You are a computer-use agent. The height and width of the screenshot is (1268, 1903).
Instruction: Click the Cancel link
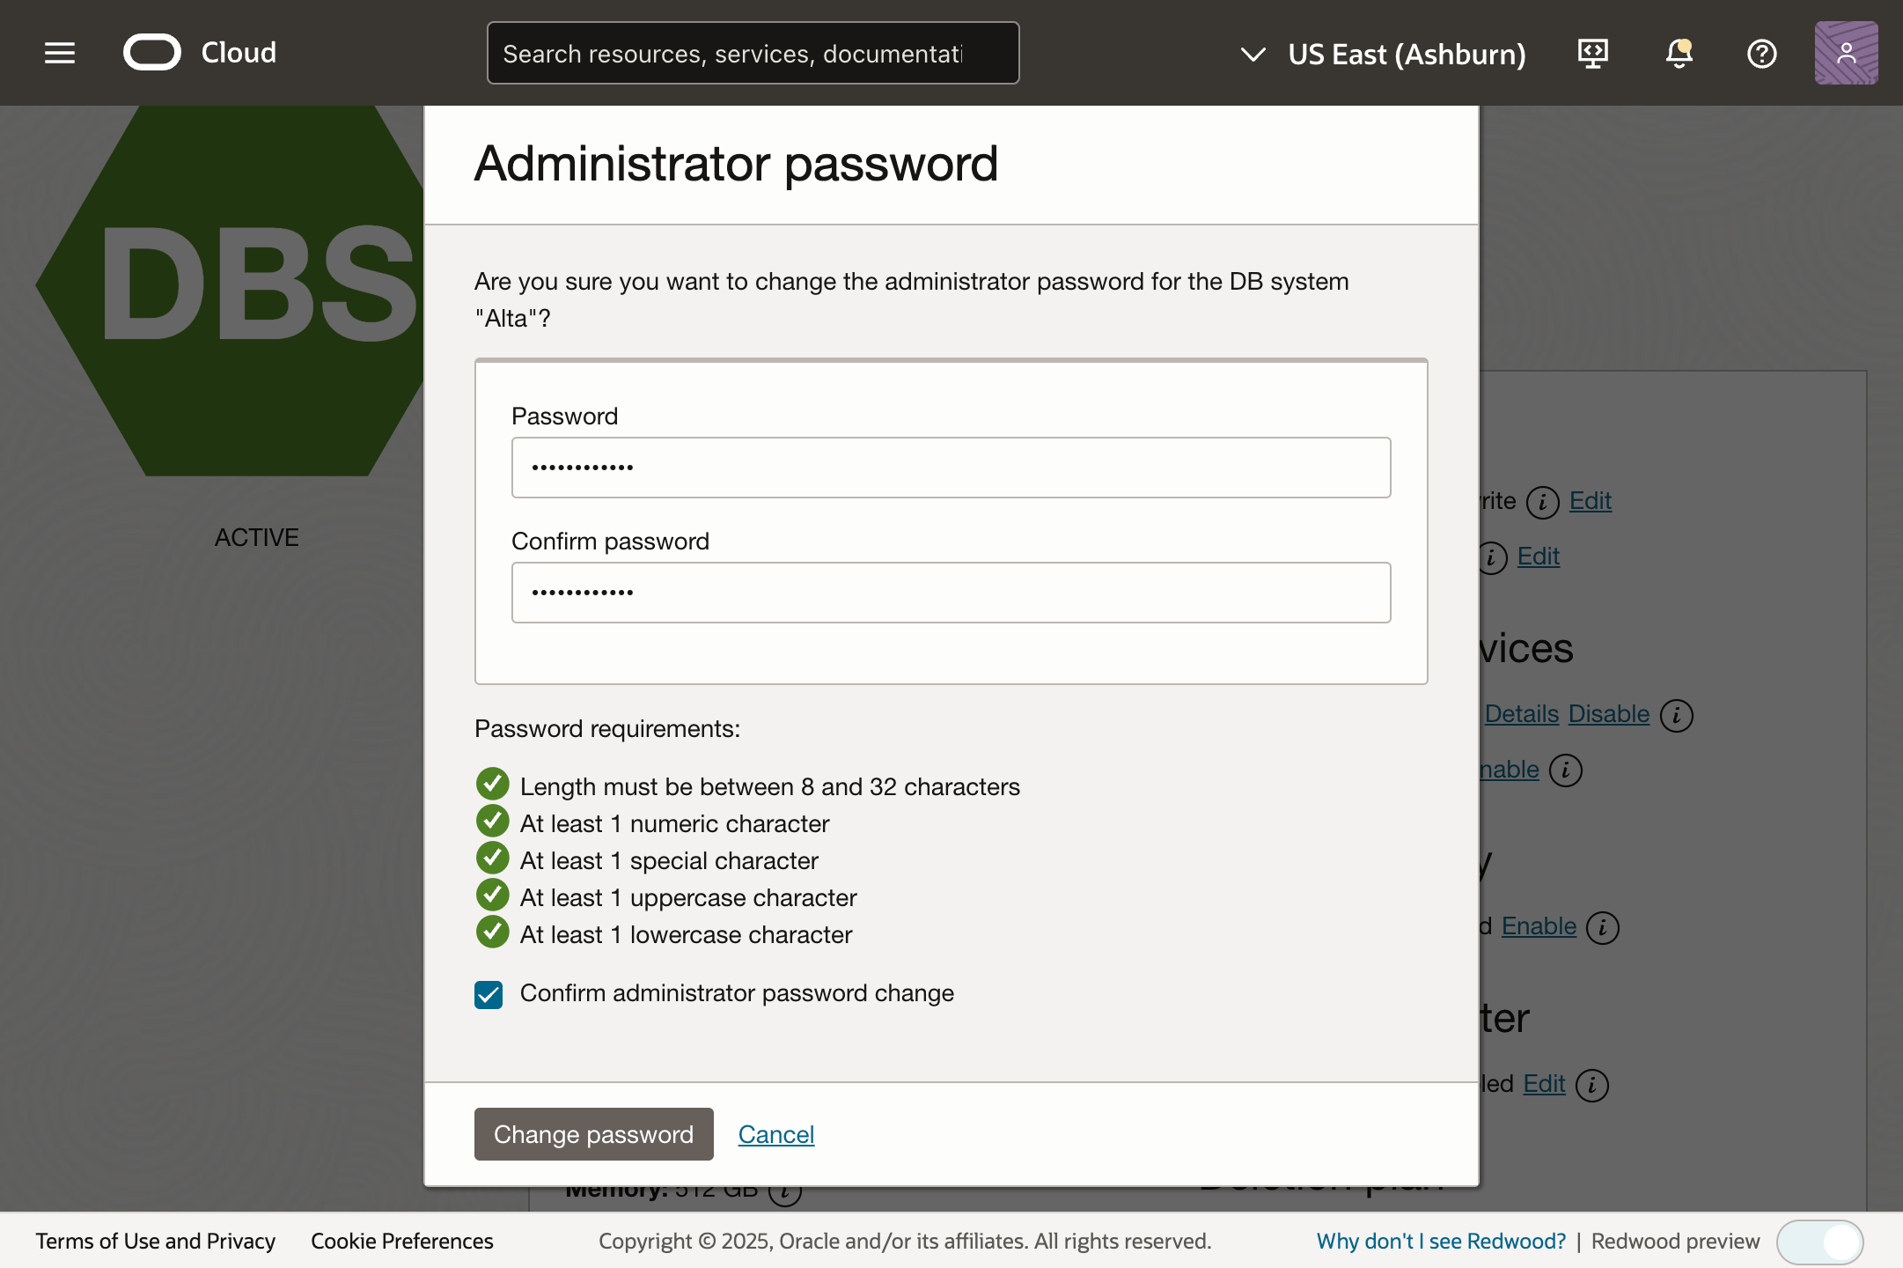pos(775,1134)
